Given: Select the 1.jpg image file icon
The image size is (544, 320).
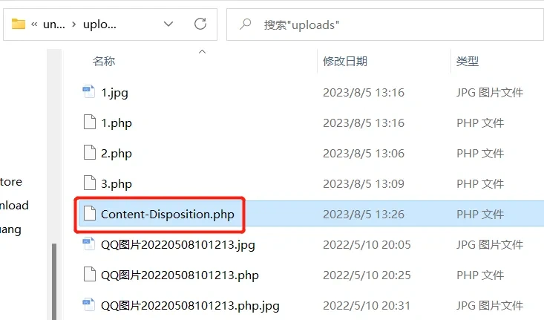Looking at the screenshot, I should [89, 92].
